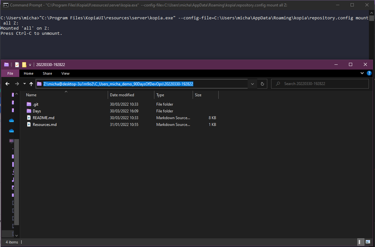
Task: Click the Back navigation arrow
Action: 7,84
